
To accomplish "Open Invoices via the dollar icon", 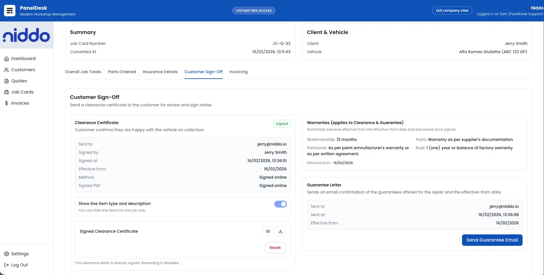I will click(x=7, y=103).
